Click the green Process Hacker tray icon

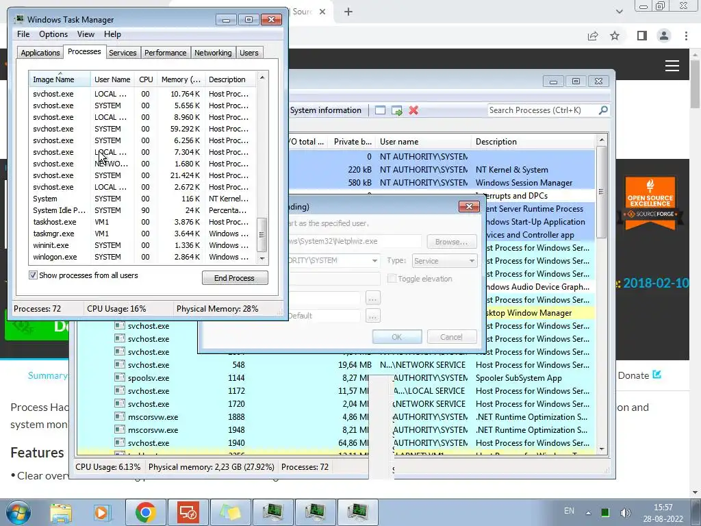[605, 512]
